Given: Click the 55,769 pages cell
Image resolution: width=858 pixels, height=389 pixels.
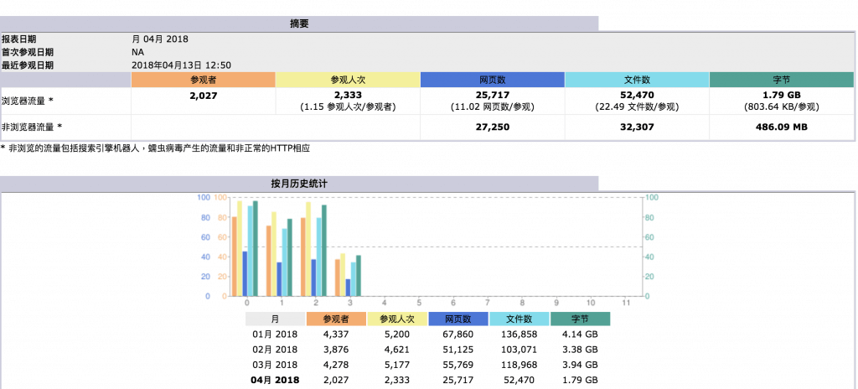Looking at the screenshot, I should [458, 365].
